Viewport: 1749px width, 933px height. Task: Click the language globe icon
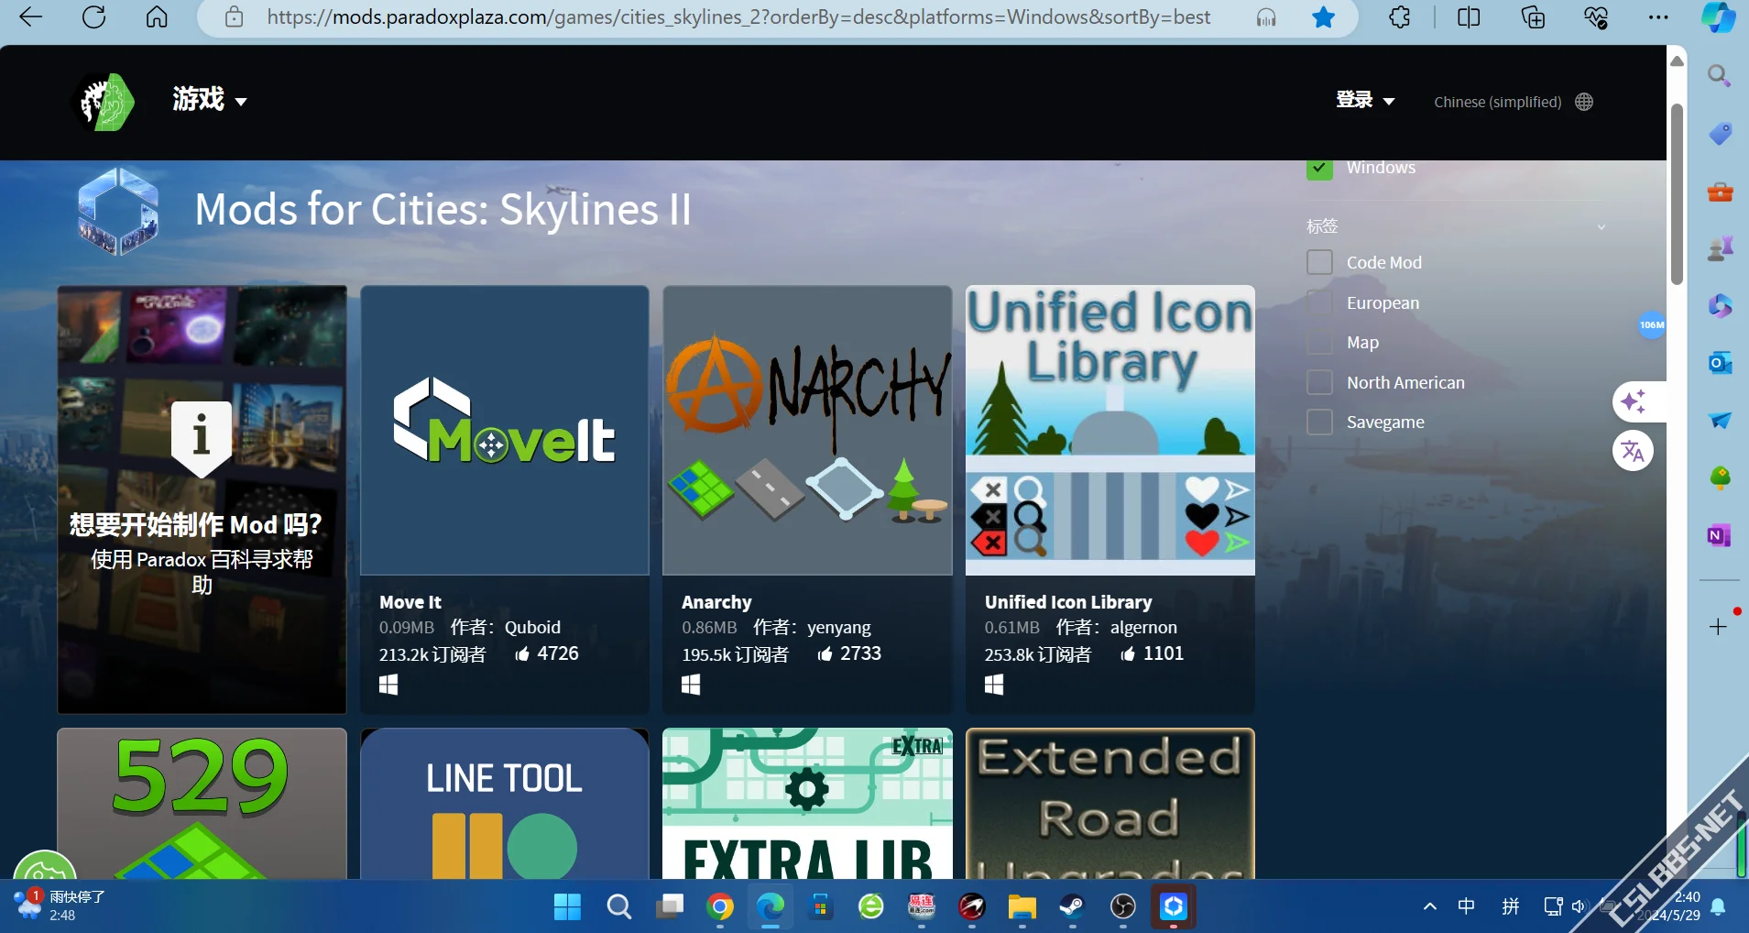[x=1584, y=102]
